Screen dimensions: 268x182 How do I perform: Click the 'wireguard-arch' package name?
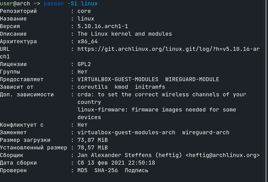[206, 133]
